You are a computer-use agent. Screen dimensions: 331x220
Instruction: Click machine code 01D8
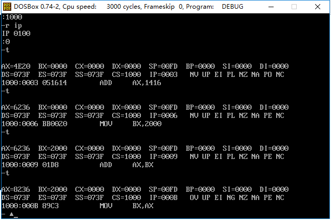coord(50,165)
